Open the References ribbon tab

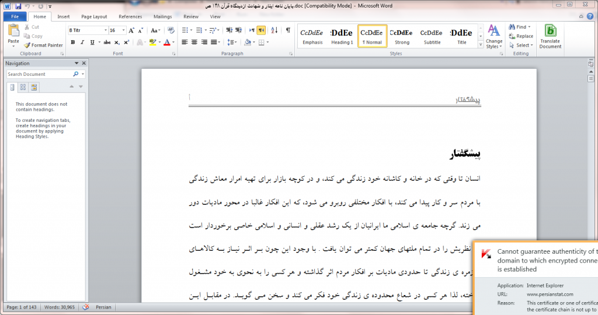point(130,17)
